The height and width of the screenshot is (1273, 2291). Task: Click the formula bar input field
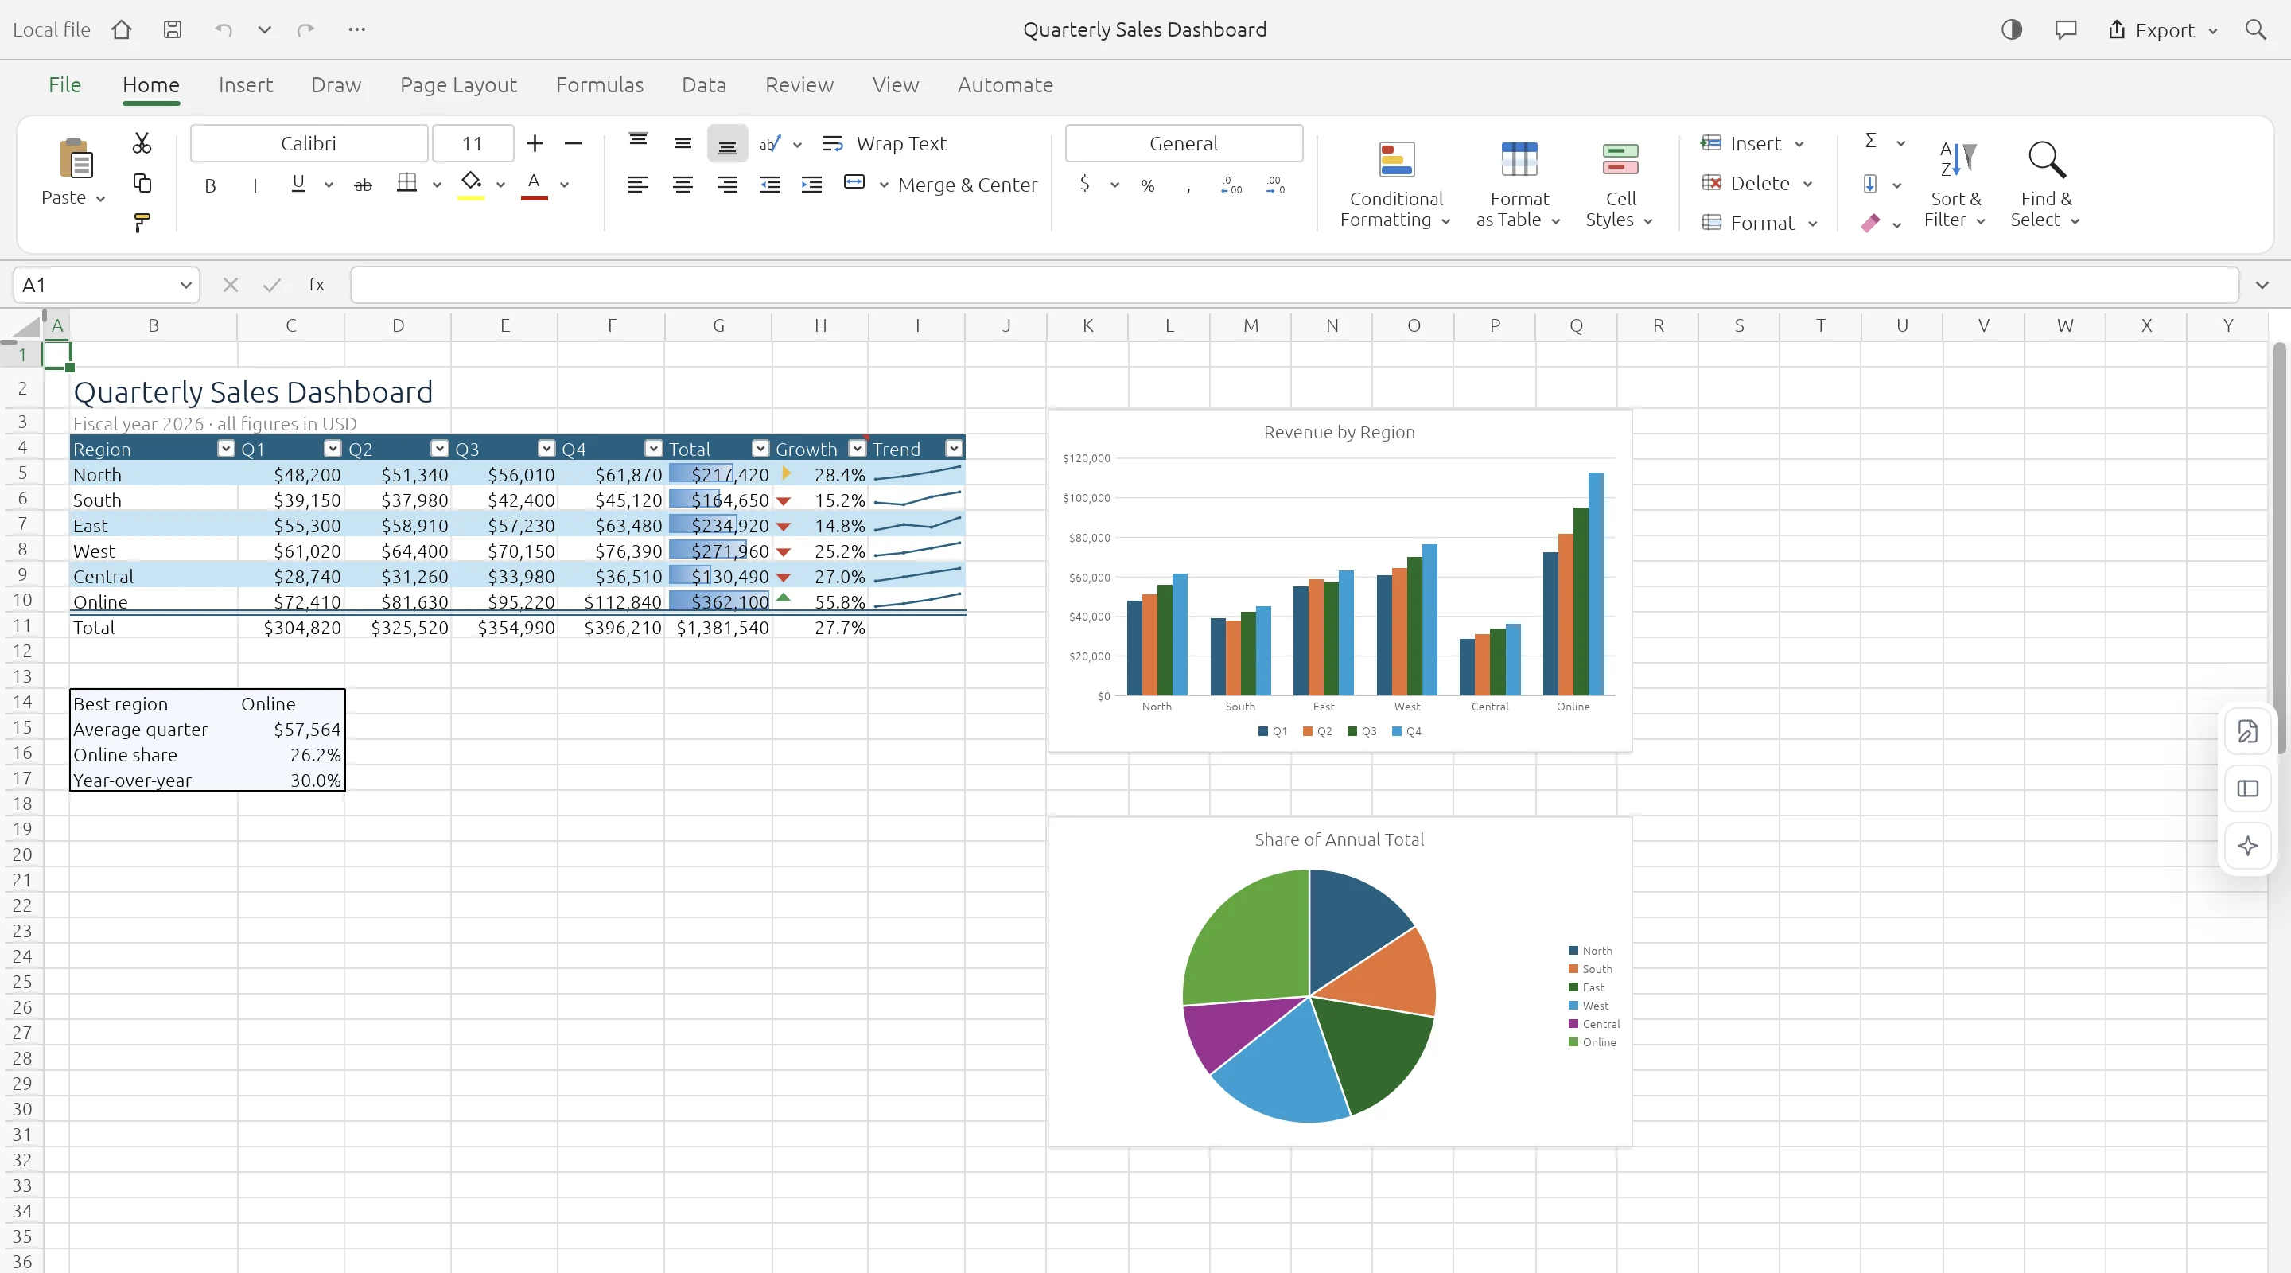pyautogui.click(x=1294, y=285)
